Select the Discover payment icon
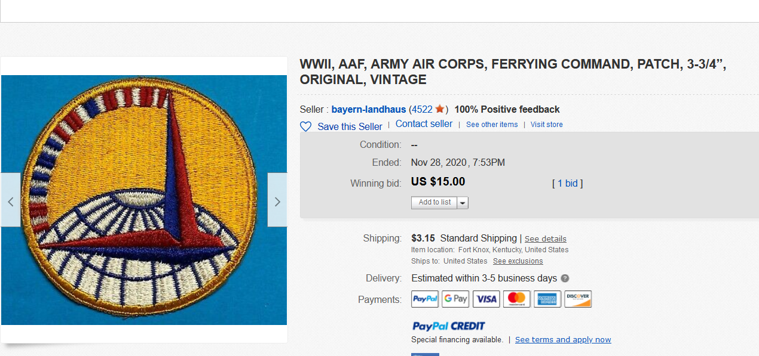 click(578, 299)
